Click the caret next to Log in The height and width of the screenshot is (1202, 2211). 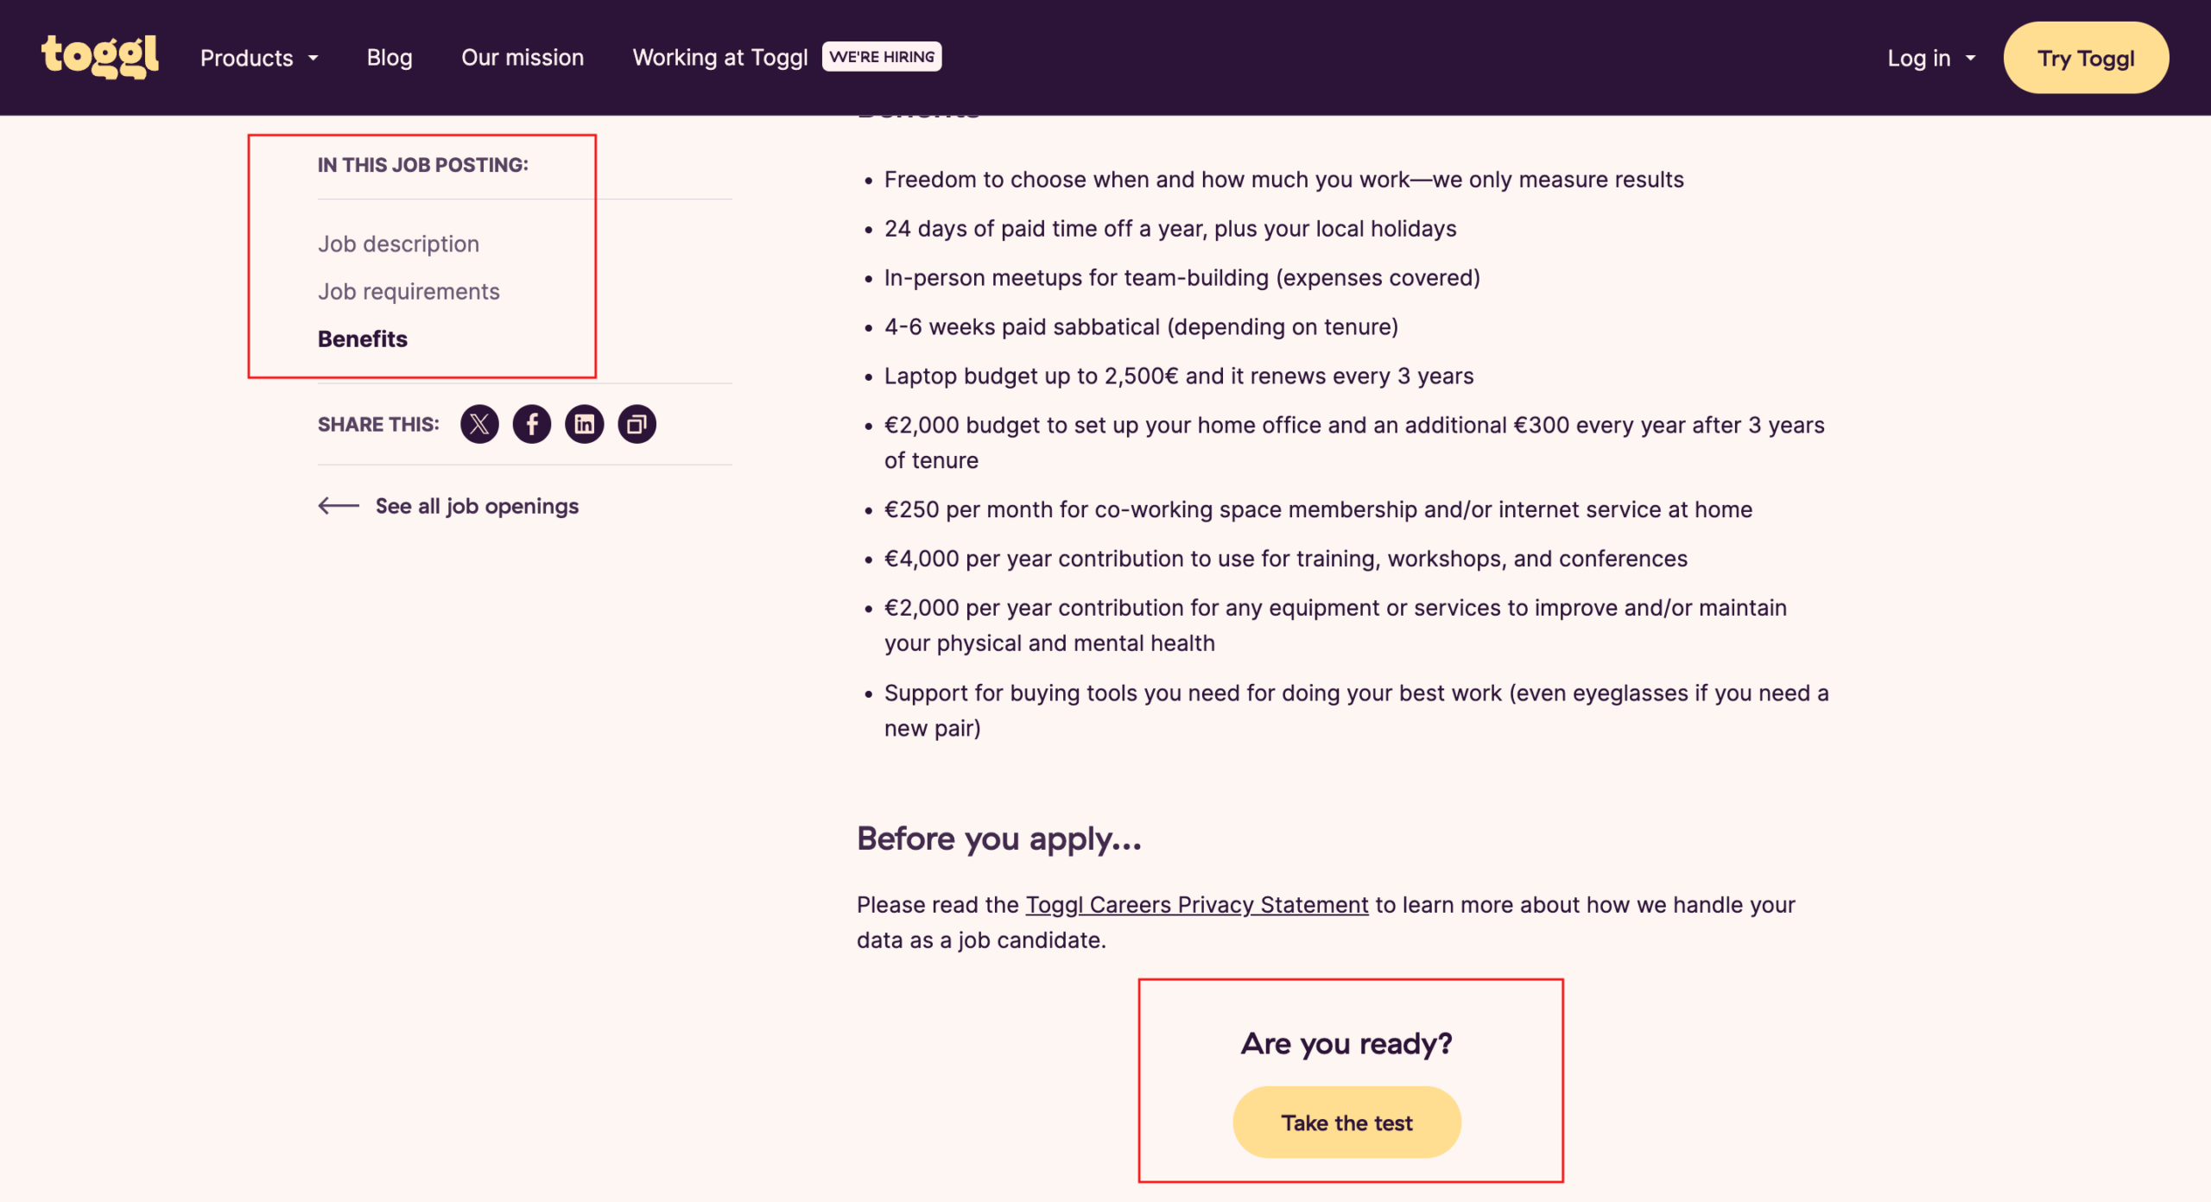click(1971, 58)
